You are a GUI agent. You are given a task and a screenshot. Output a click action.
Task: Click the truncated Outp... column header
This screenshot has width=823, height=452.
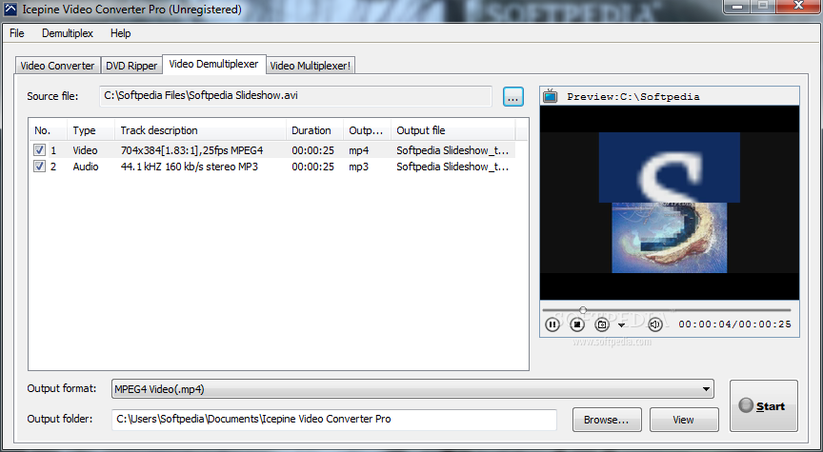coord(367,130)
